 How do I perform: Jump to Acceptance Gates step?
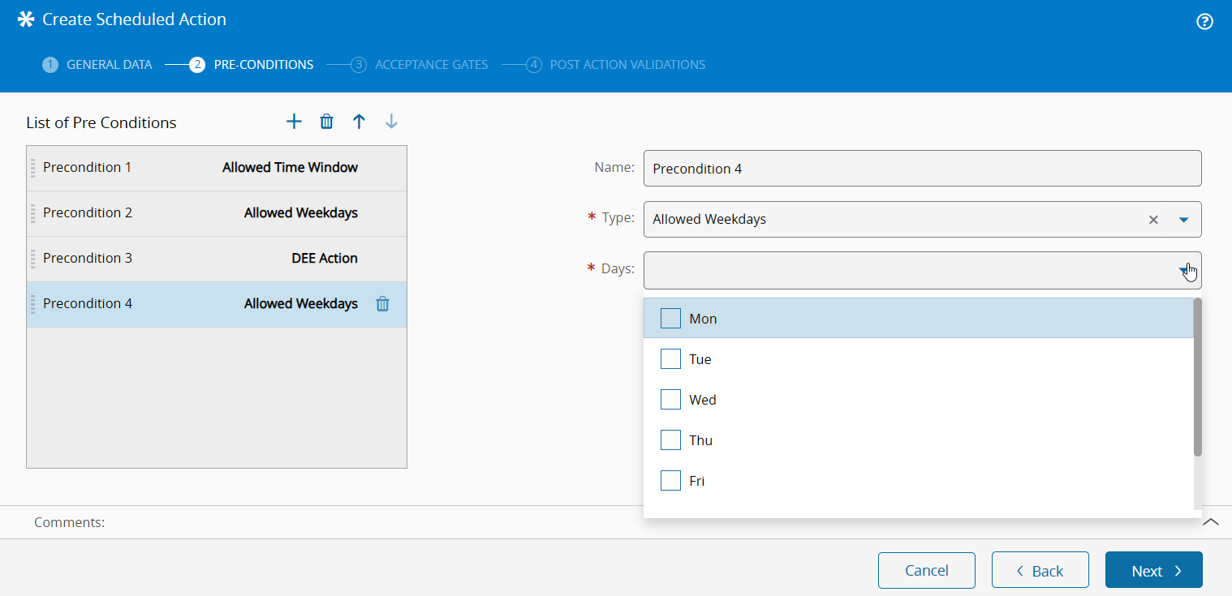point(431,65)
